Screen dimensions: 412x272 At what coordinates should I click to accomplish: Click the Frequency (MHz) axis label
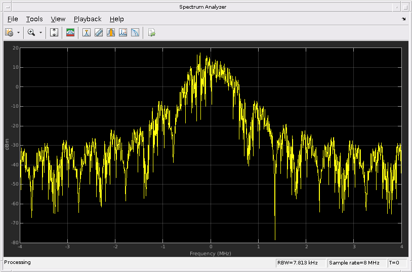[211, 253]
